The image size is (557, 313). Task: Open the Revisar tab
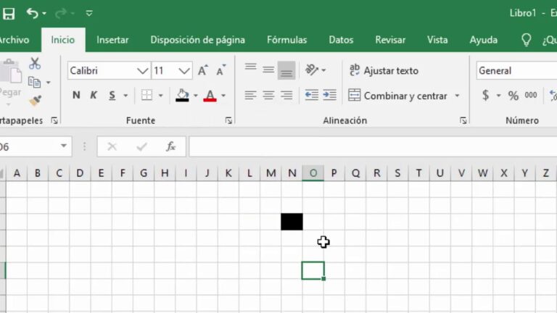(390, 40)
